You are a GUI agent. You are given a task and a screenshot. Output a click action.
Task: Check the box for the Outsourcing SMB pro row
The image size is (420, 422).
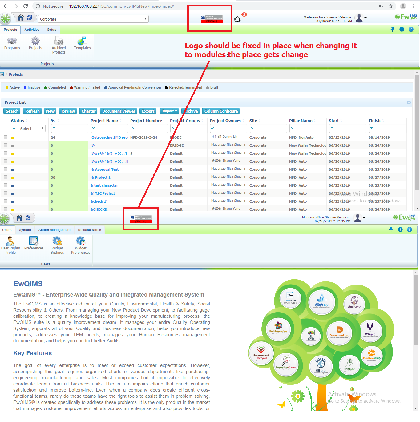pos(6,137)
